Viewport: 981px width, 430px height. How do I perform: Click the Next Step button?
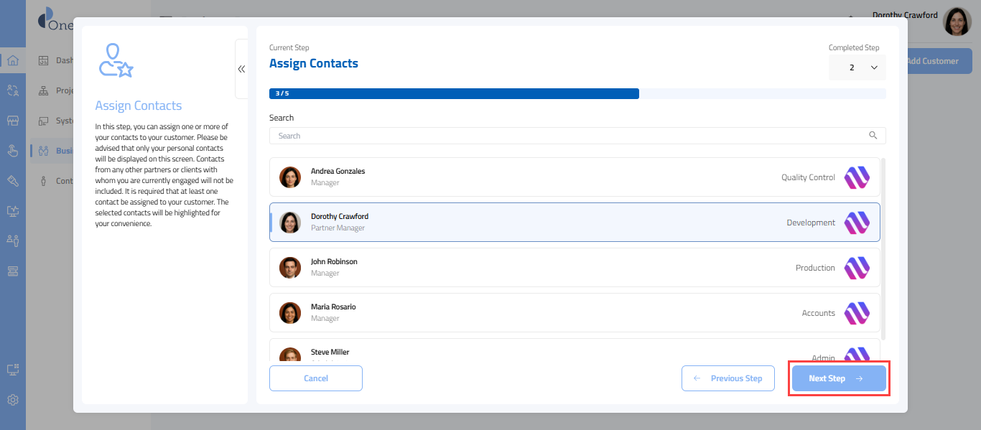coord(838,378)
